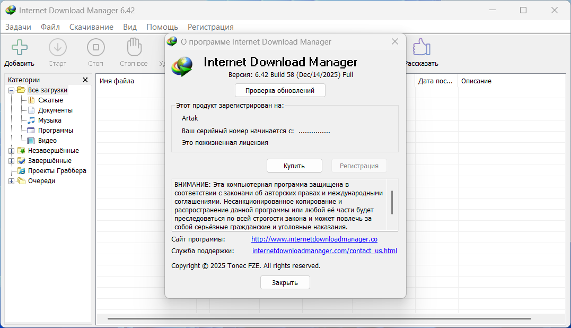Click the Описание column header
The height and width of the screenshot is (328, 571).
click(x=476, y=81)
